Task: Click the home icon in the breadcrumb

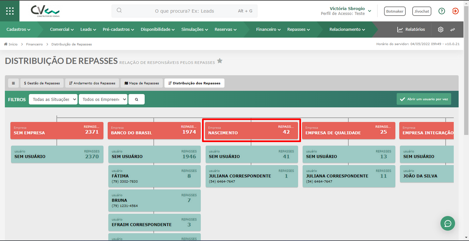Action: (x=6, y=44)
